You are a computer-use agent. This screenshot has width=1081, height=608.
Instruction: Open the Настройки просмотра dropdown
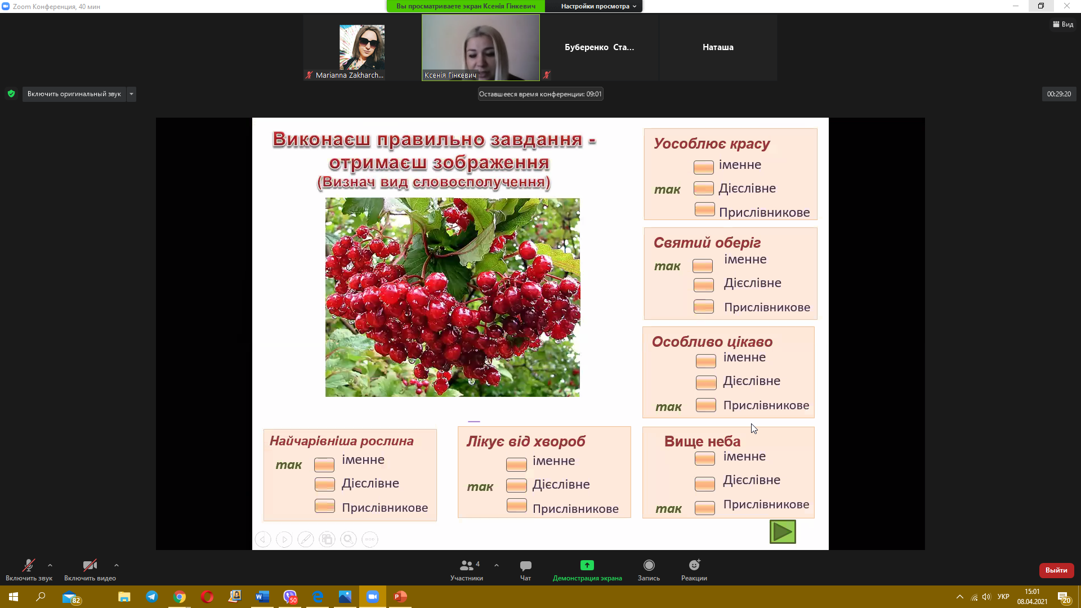pos(598,6)
